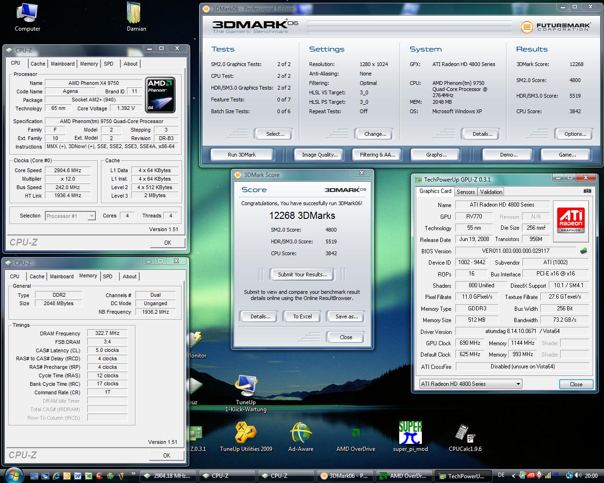Switch to 2904.18 MHz taskbar button
Image resolution: width=604 pixels, height=483 pixels.
(168, 475)
